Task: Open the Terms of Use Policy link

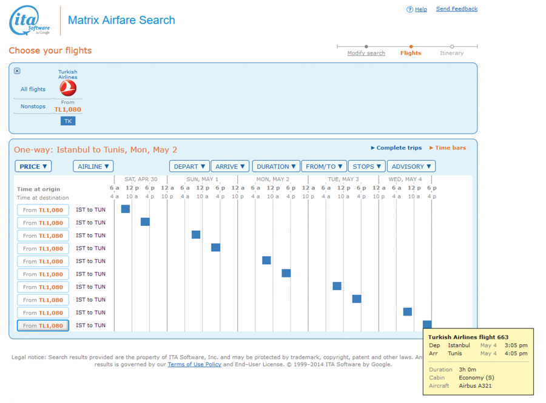Action: (194, 364)
